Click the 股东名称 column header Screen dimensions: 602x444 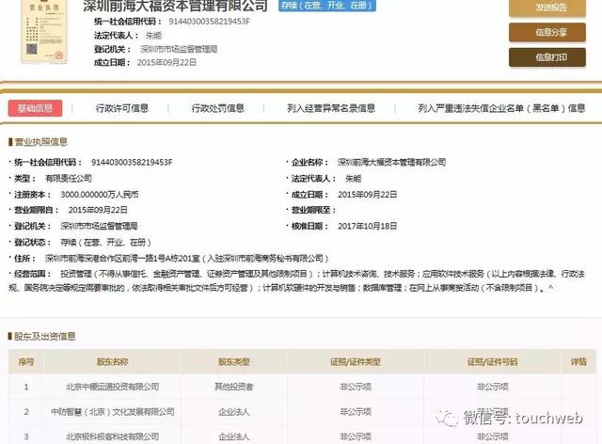click(x=112, y=362)
